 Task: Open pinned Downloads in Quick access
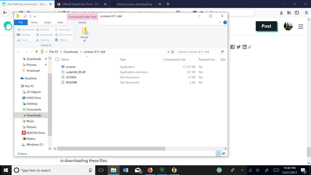(x=34, y=59)
